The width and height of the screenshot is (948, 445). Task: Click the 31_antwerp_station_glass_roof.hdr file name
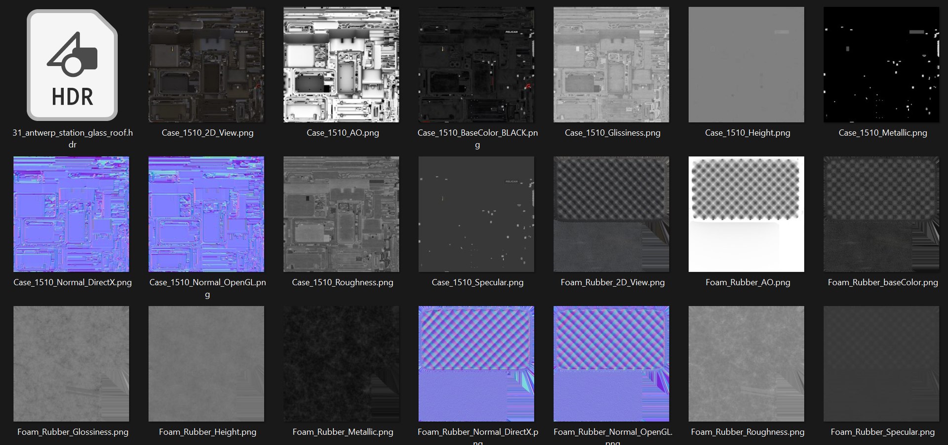pyautogui.click(x=73, y=139)
